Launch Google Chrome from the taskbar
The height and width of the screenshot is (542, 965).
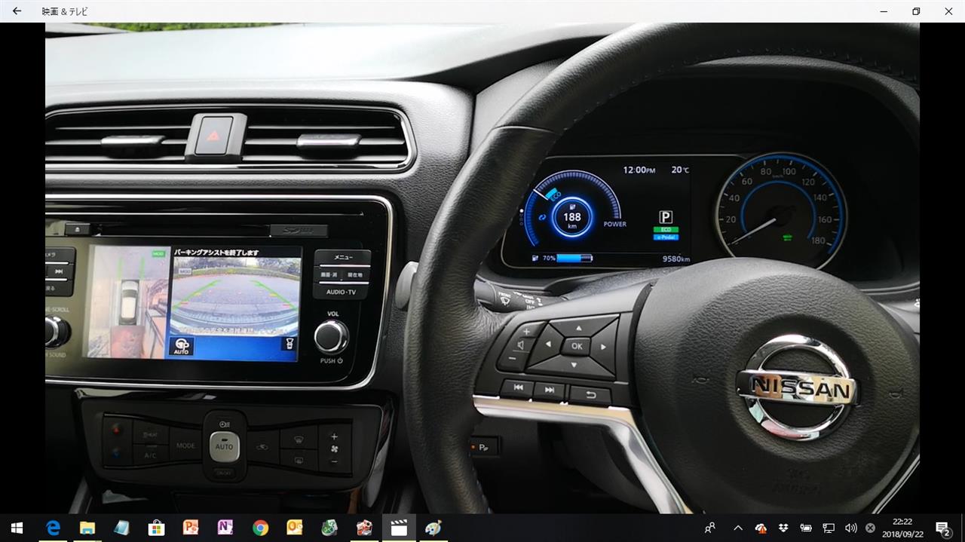click(260, 528)
